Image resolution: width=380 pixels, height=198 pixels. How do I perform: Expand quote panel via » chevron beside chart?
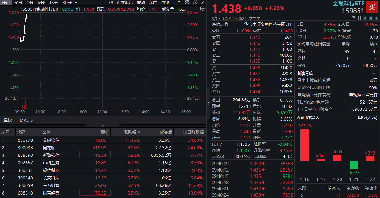208,103
